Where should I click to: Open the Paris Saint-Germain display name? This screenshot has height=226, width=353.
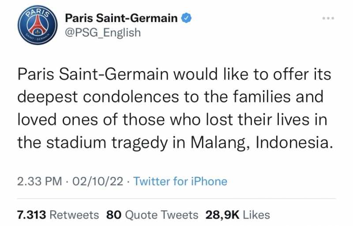click(x=121, y=18)
